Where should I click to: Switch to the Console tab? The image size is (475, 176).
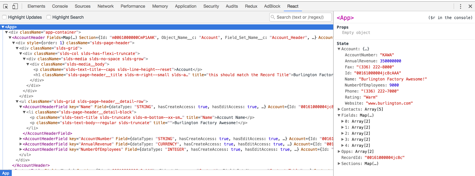click(x=60, y=6)
